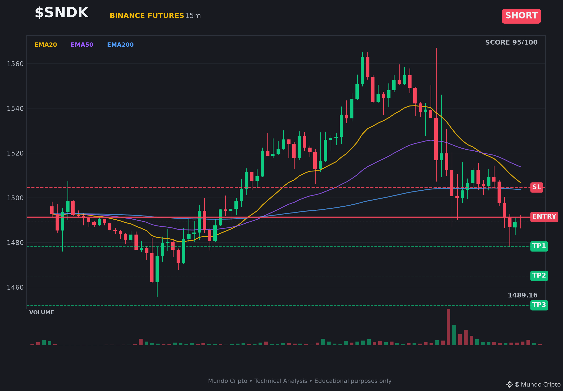Select the EMA50 legend label

(x=82, y=45)
